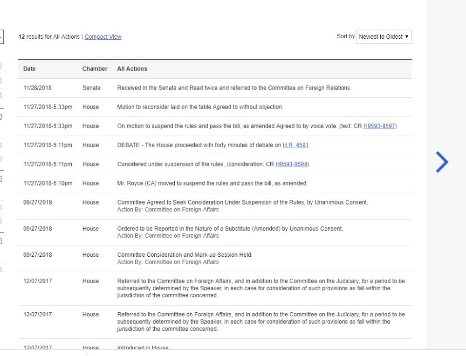The image size is (466, 356).
Task: Click the 11/27/2018-5:10pm date cell
Action: tap(48, 184)
